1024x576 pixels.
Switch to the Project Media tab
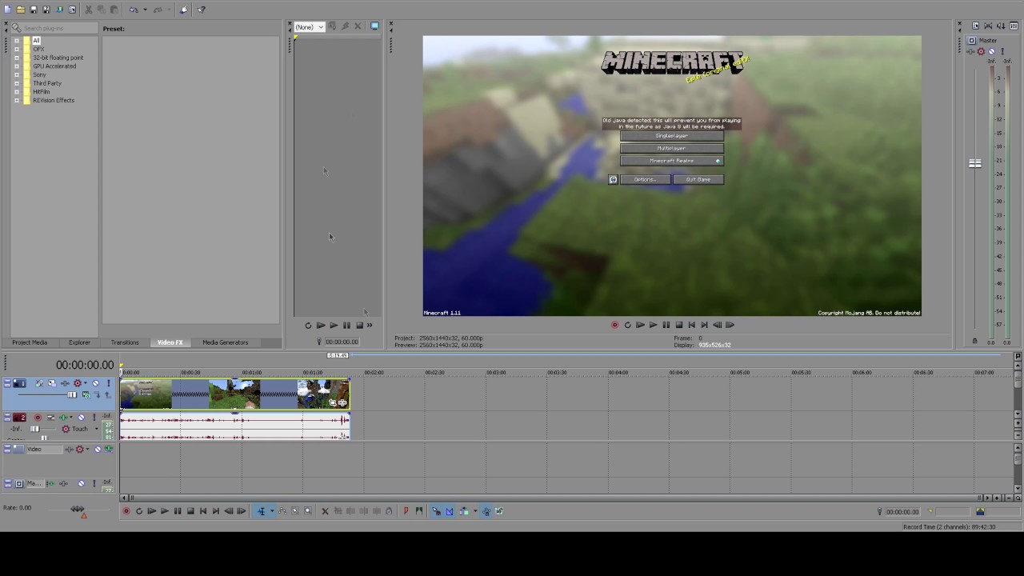click(30, 342)
